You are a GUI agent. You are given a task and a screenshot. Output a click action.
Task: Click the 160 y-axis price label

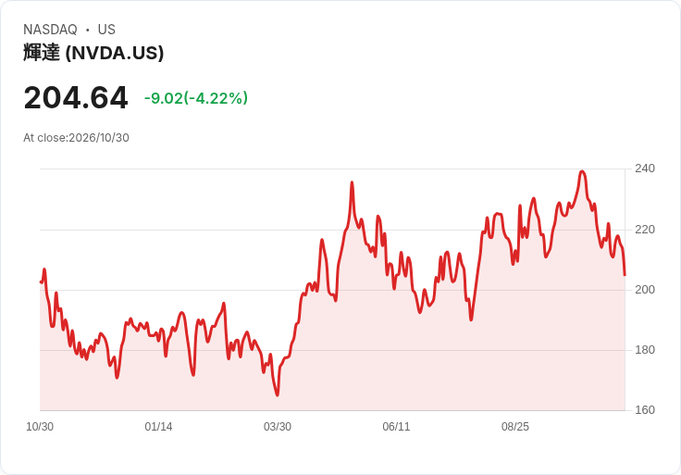coord(645,410)
